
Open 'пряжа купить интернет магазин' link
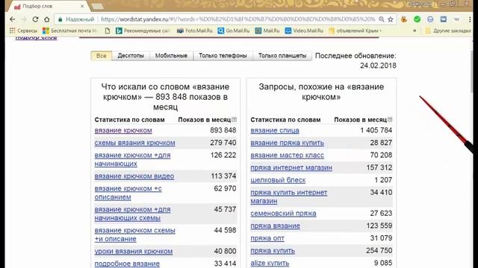pos(289,197)
